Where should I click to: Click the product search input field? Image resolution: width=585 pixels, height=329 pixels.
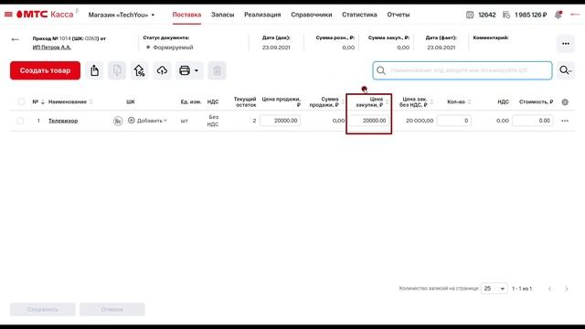pos(463,70)
